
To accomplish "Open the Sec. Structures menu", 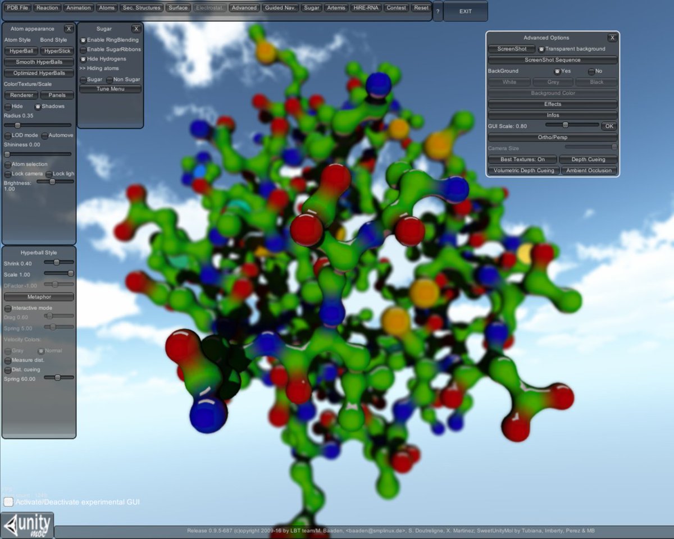I will [141, 8].
